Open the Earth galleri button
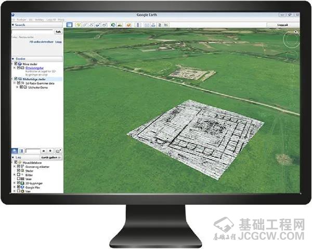312x249 pixels. click(x=51, y=156)
